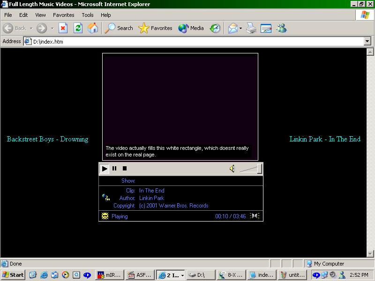Image resolution: width=375 pixels, height=281 pixels.
Task: Click the Linkin Park - In The End link
Action: coord(325,139)
